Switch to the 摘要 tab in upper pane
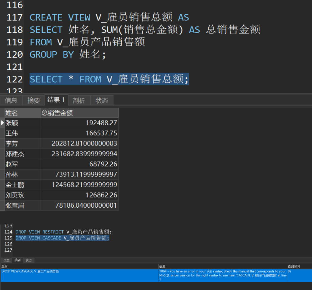This screenshot has height=290, width=312. point(34,100)
